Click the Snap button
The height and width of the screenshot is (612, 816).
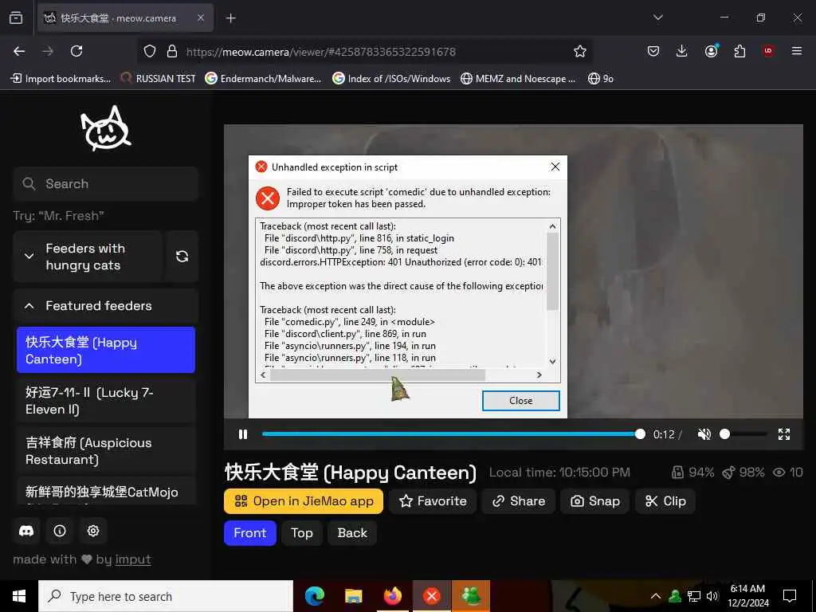(x=594, y=501)
